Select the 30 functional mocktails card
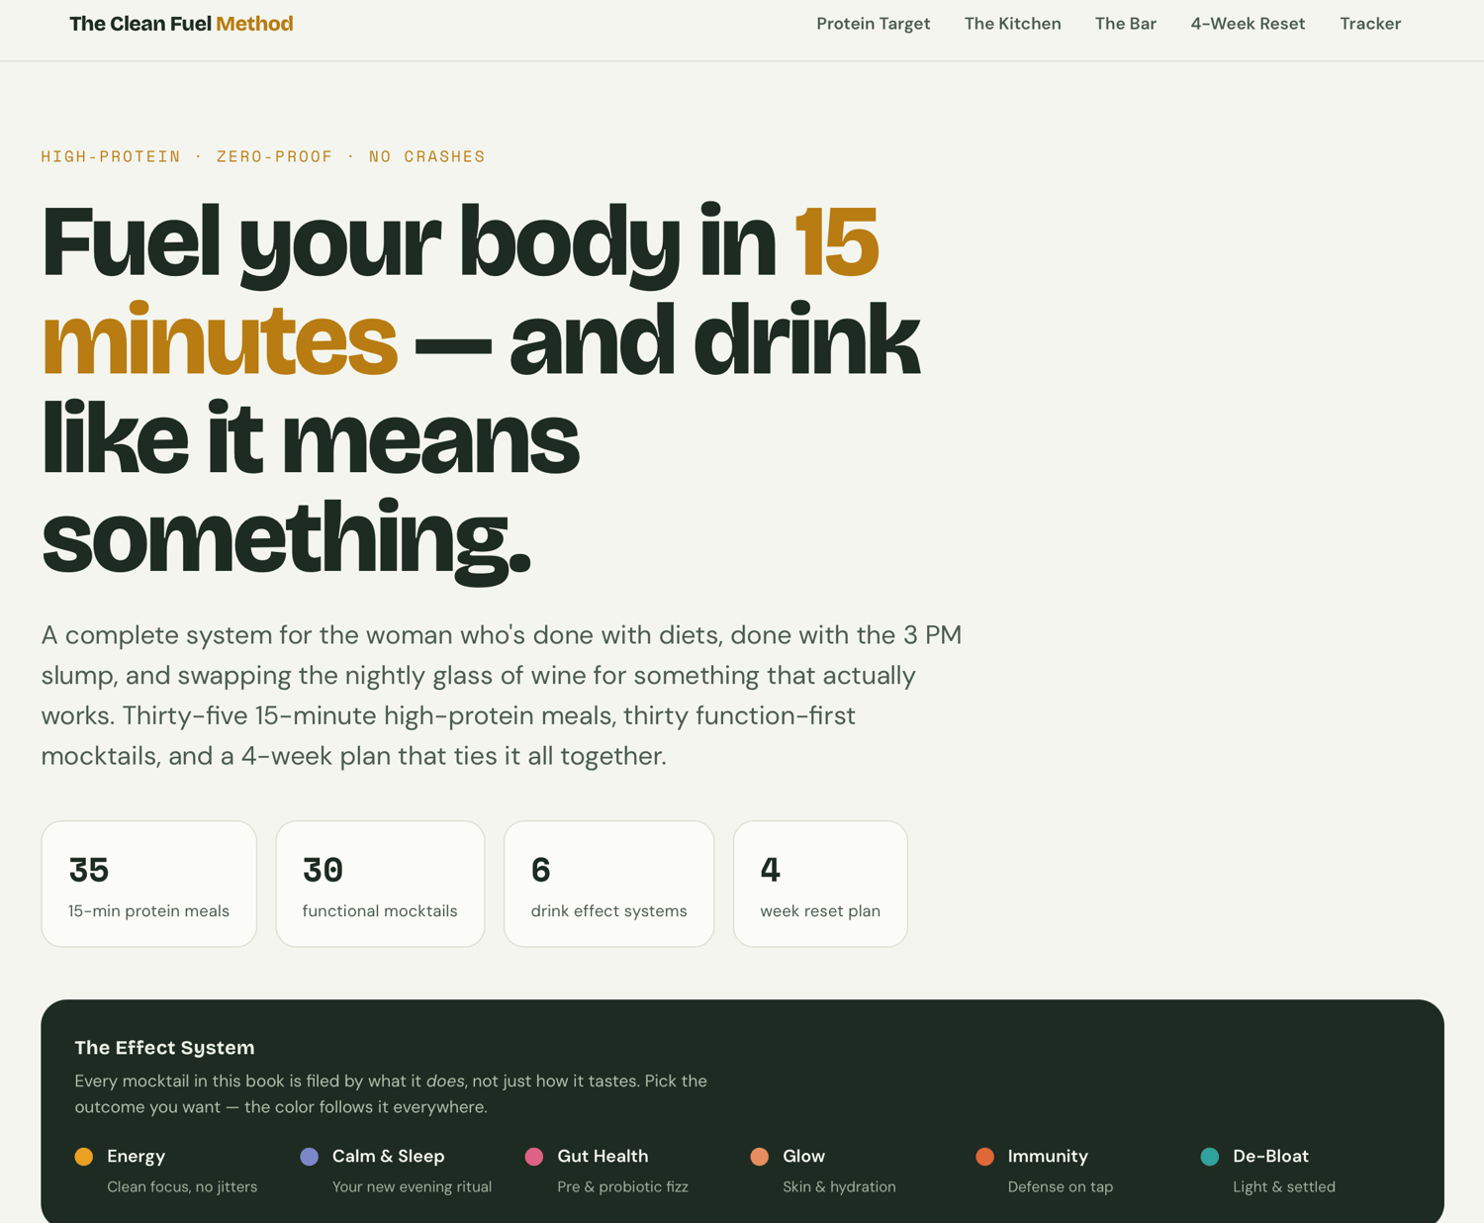This screenshot has width=1484, height=1223. click(380, 884)
